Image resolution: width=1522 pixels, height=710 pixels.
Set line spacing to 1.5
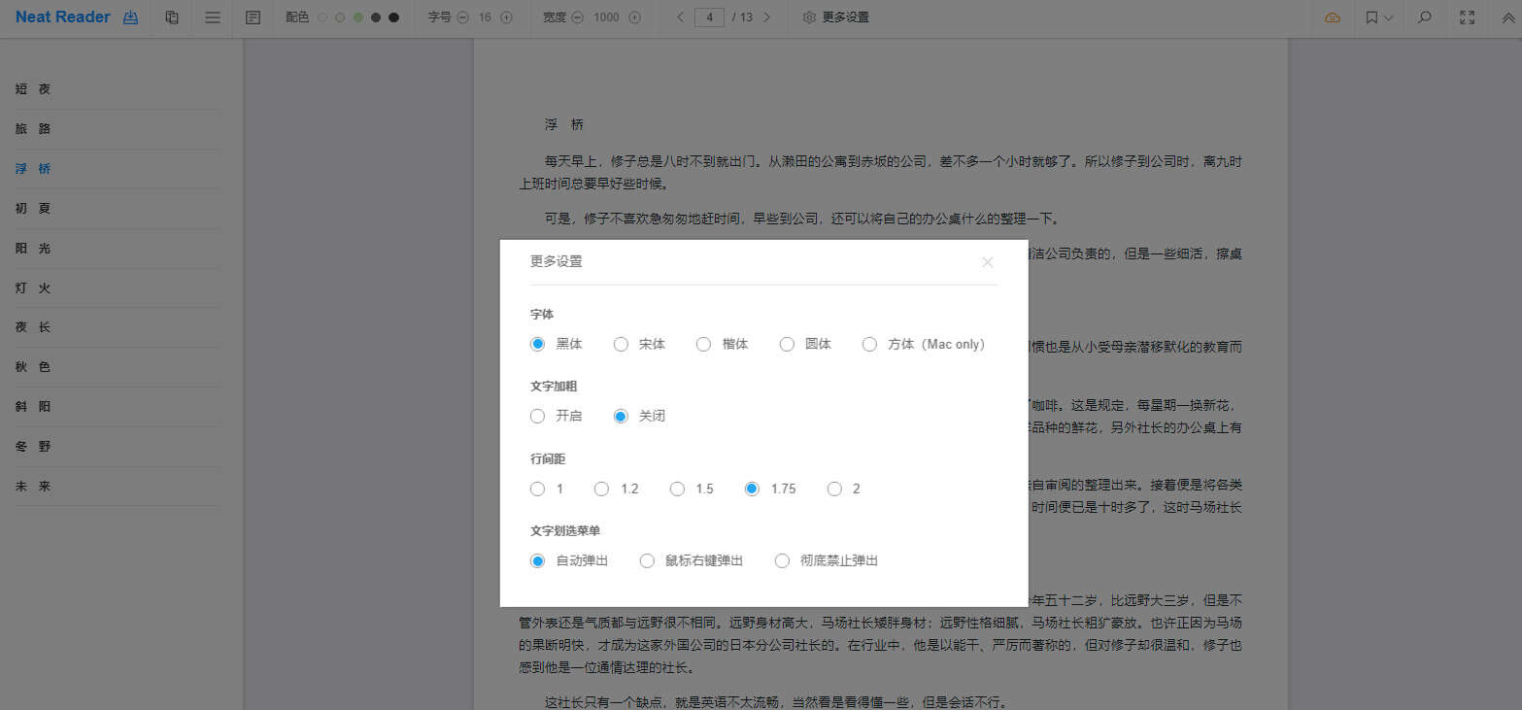click(x=677, y=489)
